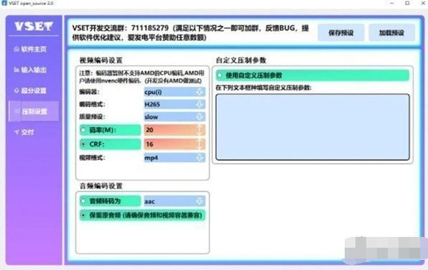
Task: Click the chart icon beside 输入输出
Action: (x=17, y=70)
